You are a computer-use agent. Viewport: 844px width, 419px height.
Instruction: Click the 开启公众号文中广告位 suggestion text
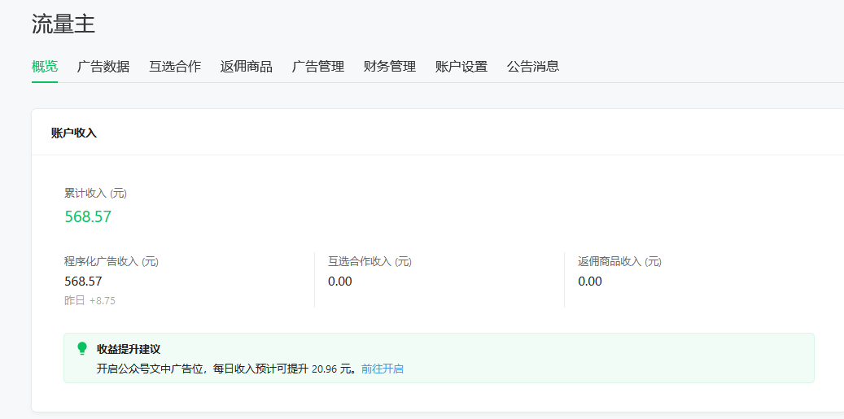(x=226, y=369)
